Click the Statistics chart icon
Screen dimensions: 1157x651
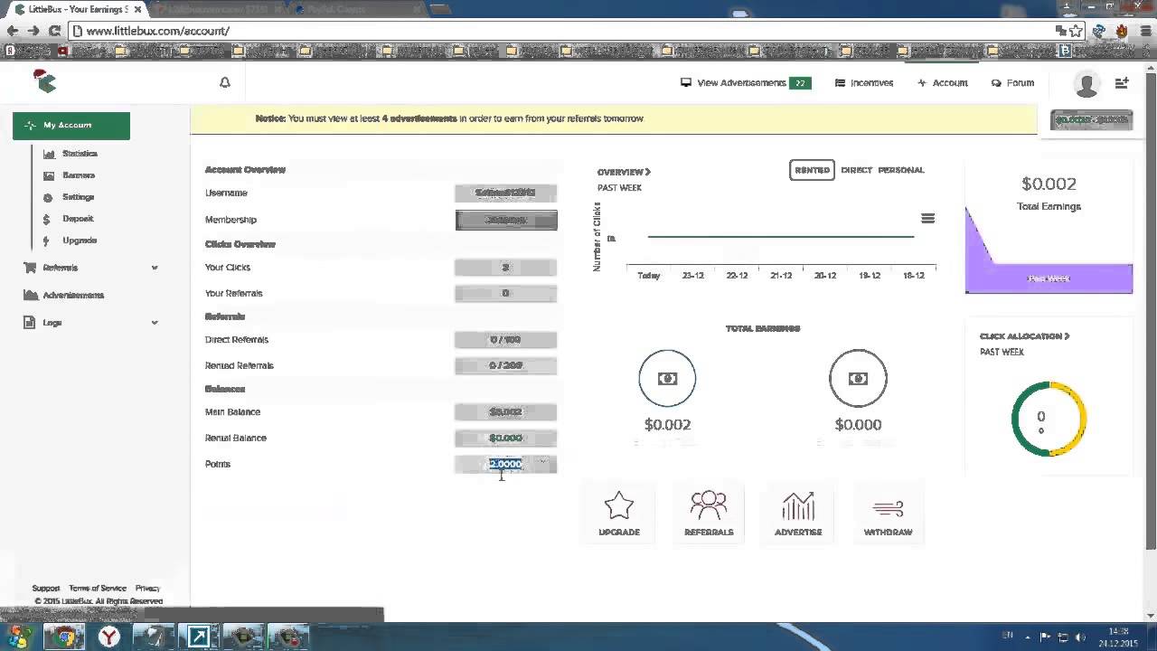pyautogui.click(x=49, y=154)
